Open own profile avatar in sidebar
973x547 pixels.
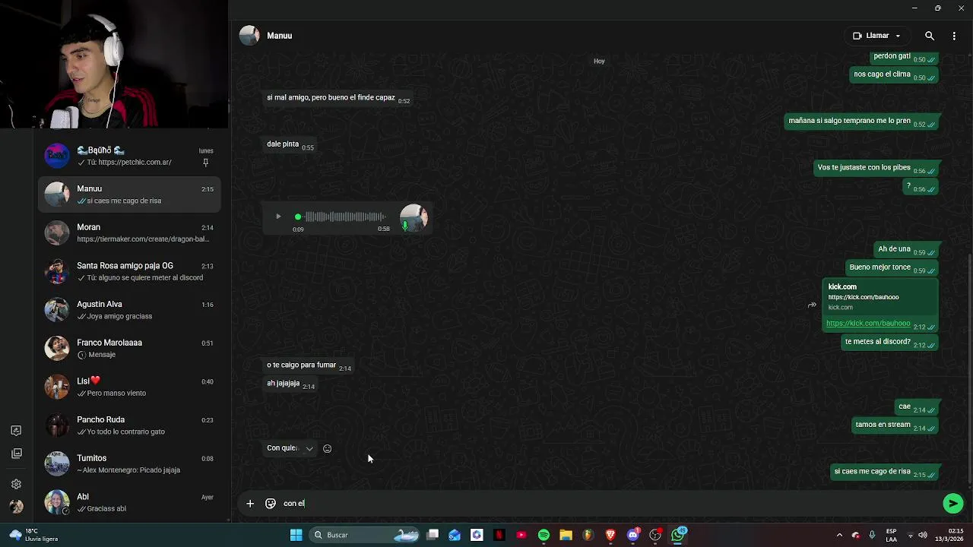[16, 507]
